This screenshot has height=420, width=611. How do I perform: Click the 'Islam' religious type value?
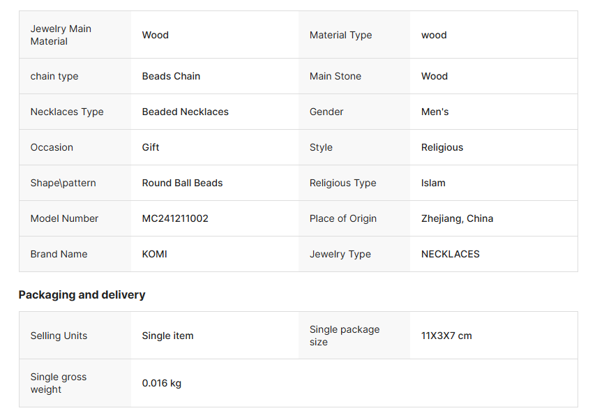[x=433, y=183]
